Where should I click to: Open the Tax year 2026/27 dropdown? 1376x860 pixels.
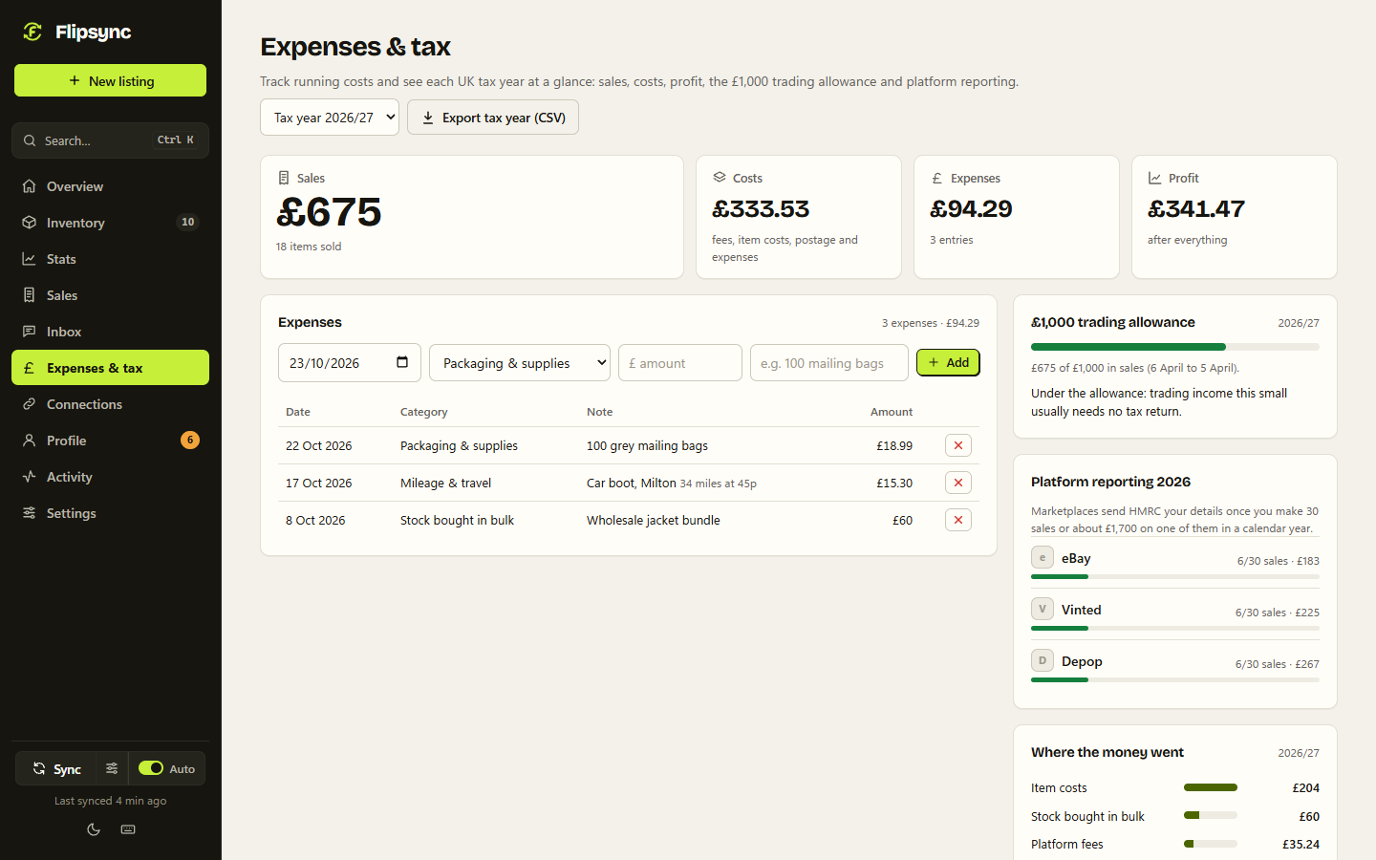[330, 118]
